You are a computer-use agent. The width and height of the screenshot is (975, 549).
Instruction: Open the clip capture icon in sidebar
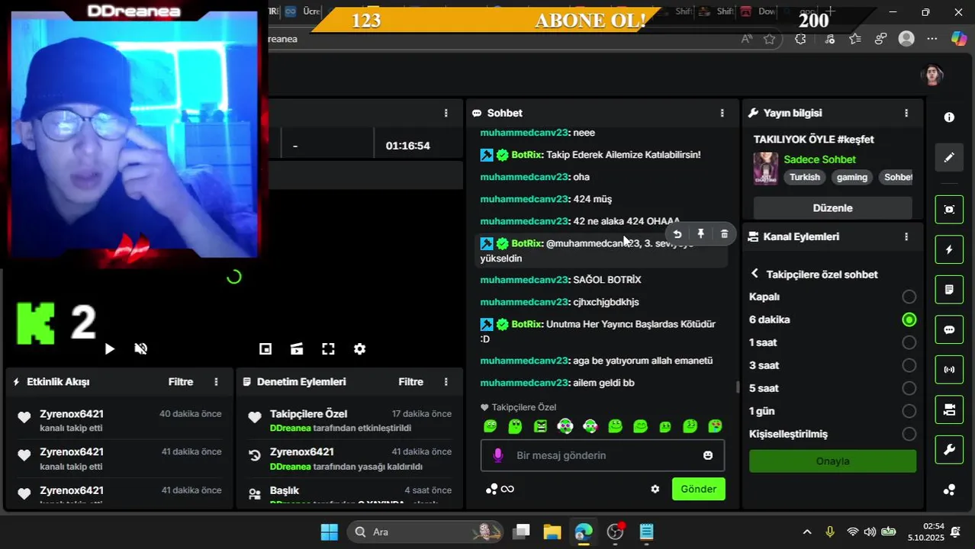(x=949, y=210)
